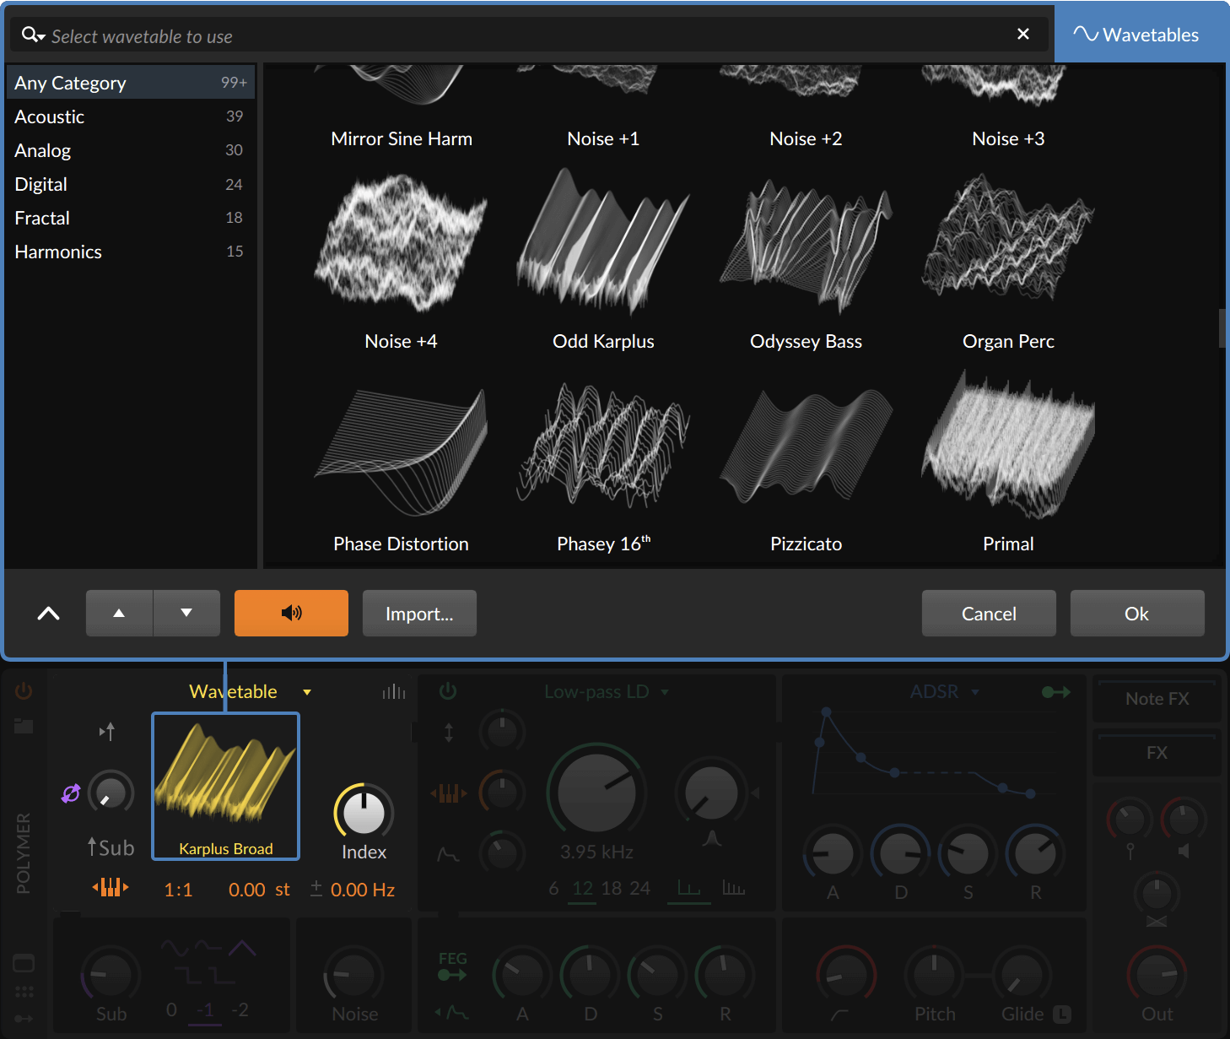Click the filter keytracking piano icon
The height and width of the screenshot is (1039, 1230).
point(448,793)
